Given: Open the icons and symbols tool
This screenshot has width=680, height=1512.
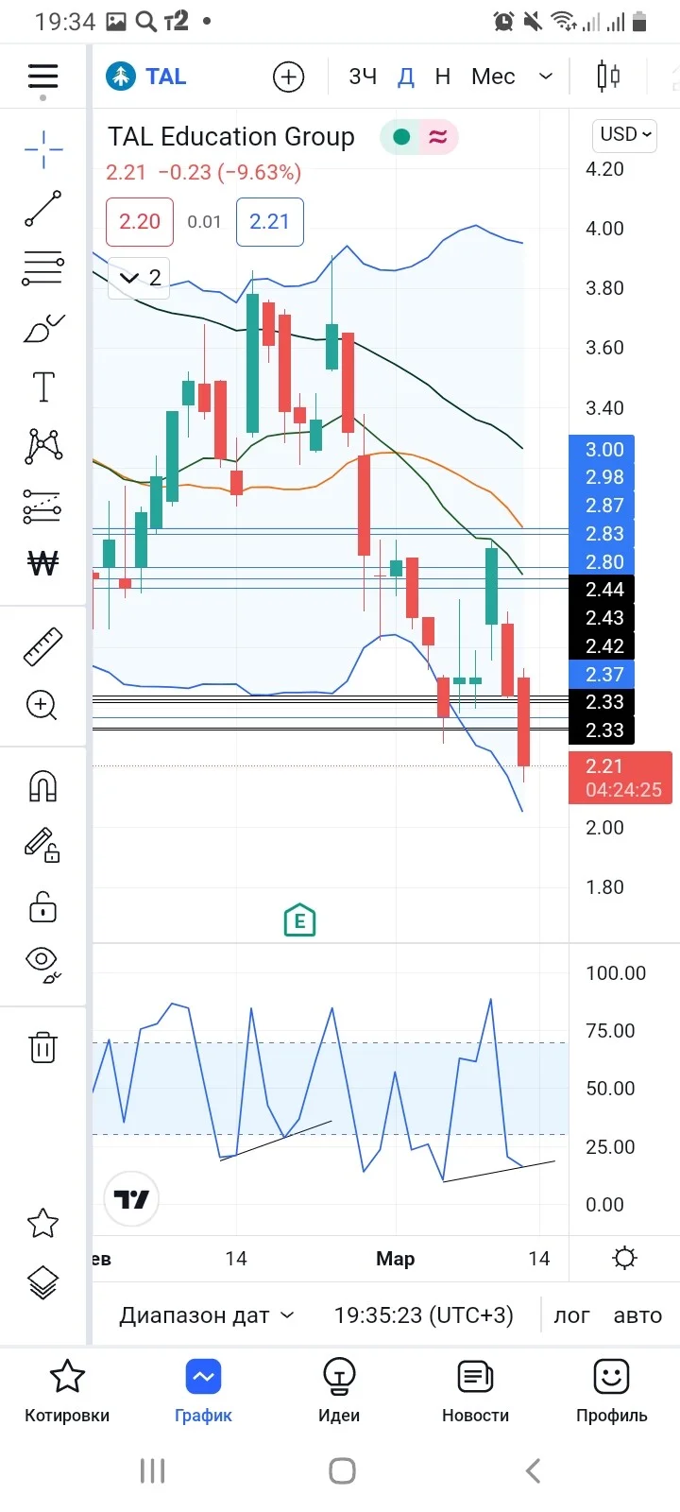Looking at the screenshot, I should pyautogui.click(x=42, y=564).
